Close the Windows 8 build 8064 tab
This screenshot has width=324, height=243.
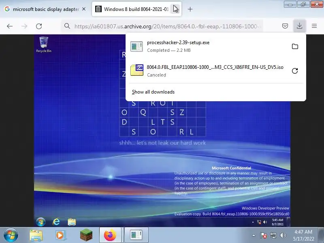pos(175,9)
